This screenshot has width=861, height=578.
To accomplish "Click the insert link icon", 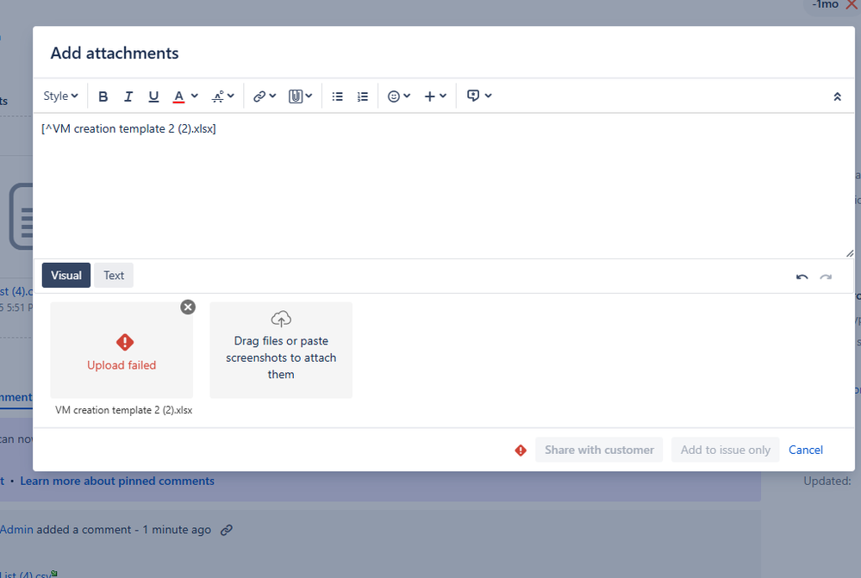I will click(x=259, y=96).
